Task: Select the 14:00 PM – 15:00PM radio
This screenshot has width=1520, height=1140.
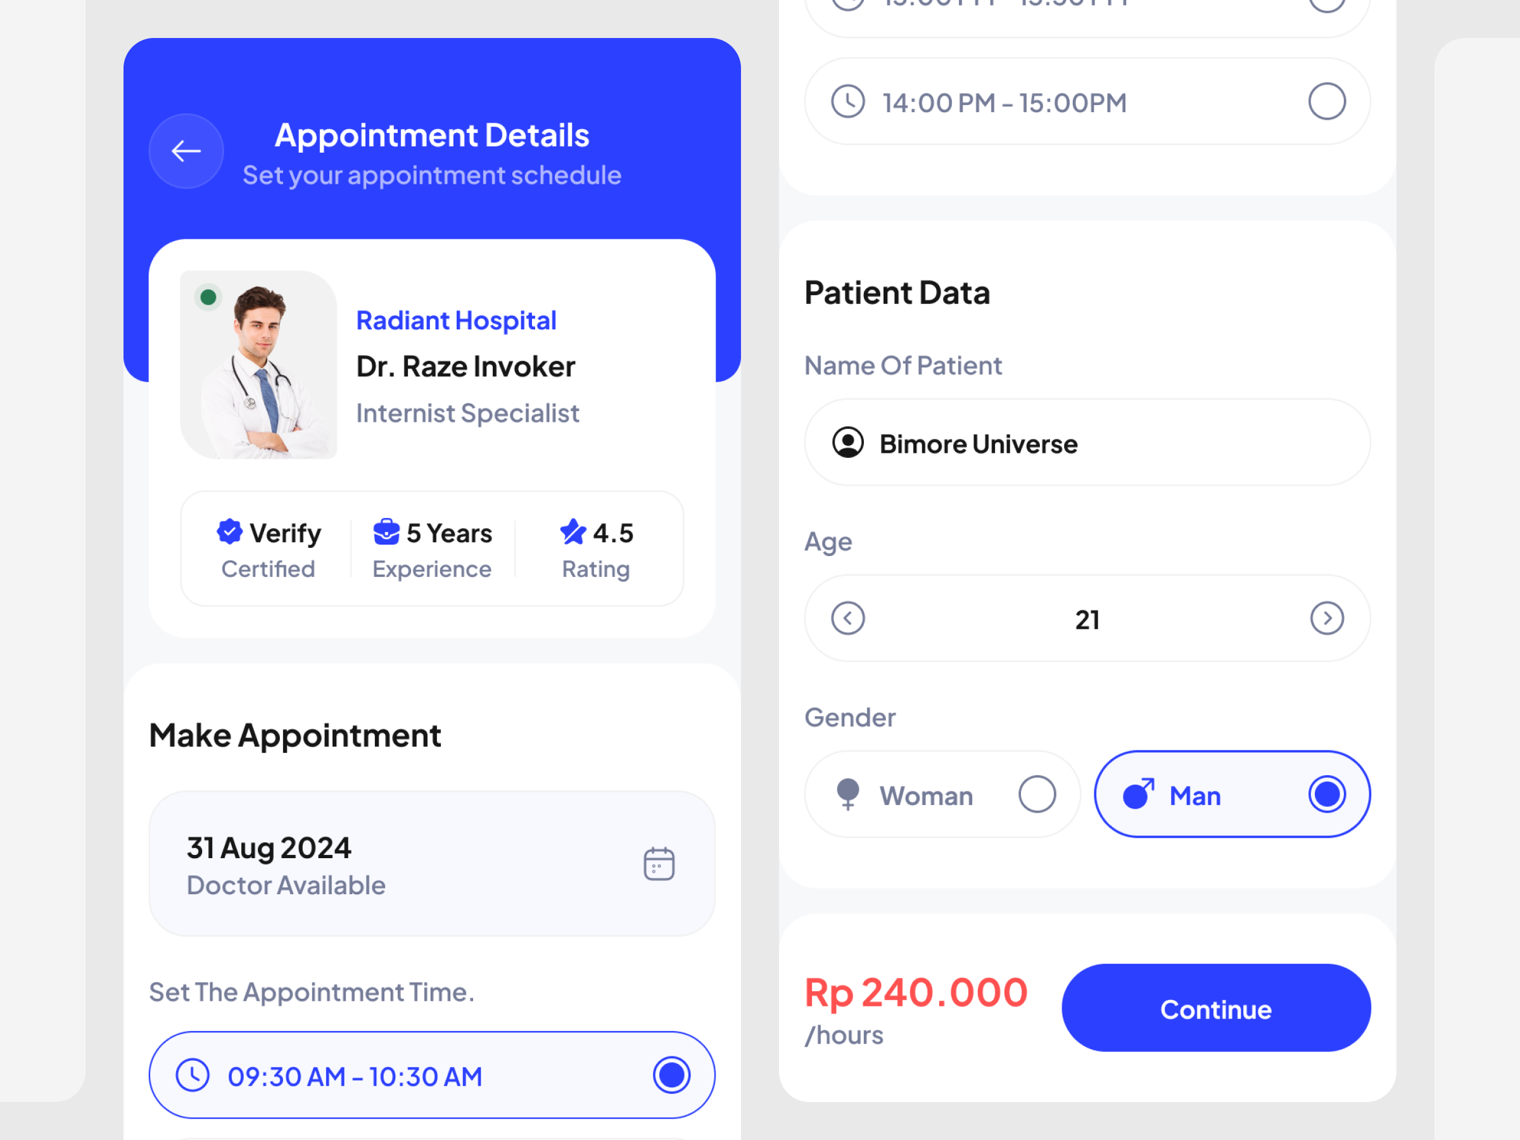Action: (1327, 102)
